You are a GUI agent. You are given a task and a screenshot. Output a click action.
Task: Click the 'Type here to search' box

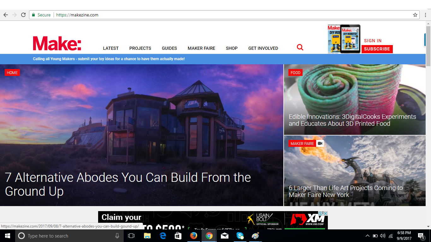69,236
